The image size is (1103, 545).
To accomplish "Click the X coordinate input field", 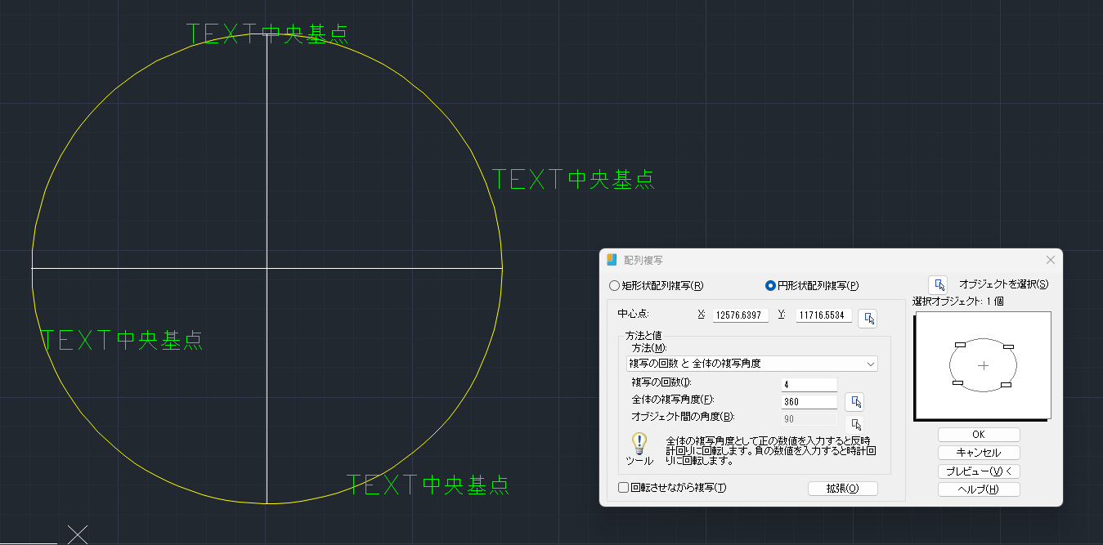I will coord(740,315).
